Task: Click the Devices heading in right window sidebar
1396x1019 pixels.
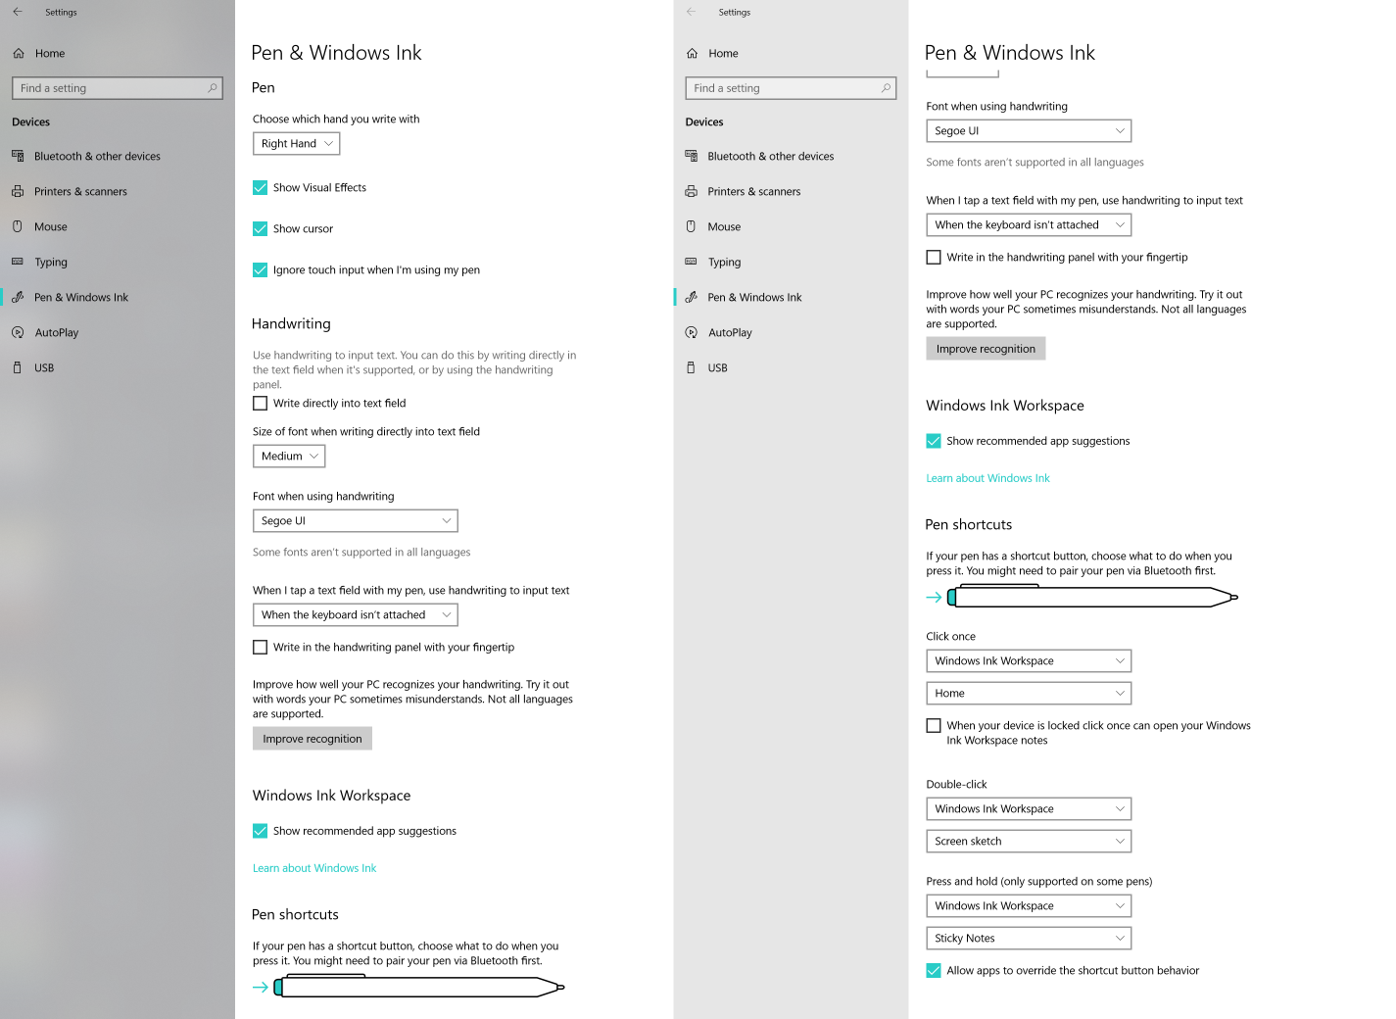Action: (704, 122)
